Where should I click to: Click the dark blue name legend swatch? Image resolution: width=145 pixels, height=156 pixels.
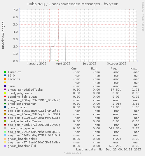click(x=5, y=86)
